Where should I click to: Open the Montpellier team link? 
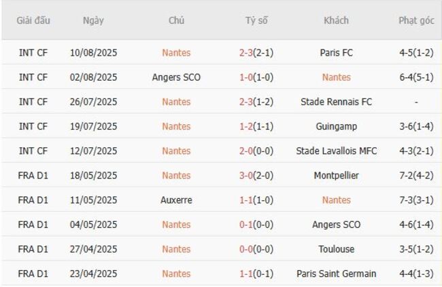click(x=336, y=175)
